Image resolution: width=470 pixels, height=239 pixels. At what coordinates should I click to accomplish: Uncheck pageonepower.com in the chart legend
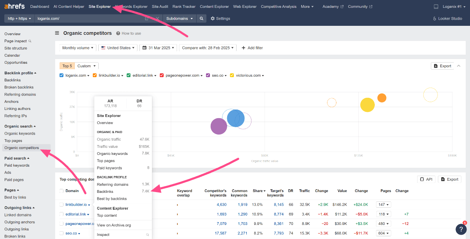coord(162,75)
